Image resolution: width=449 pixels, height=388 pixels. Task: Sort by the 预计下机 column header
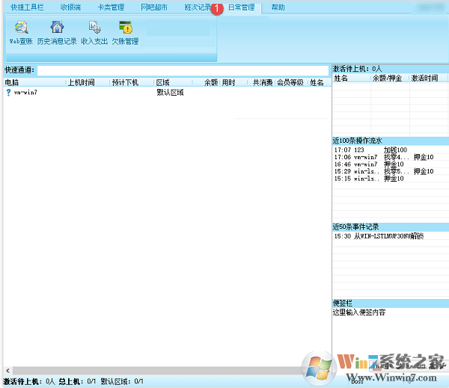click(132, 83)
